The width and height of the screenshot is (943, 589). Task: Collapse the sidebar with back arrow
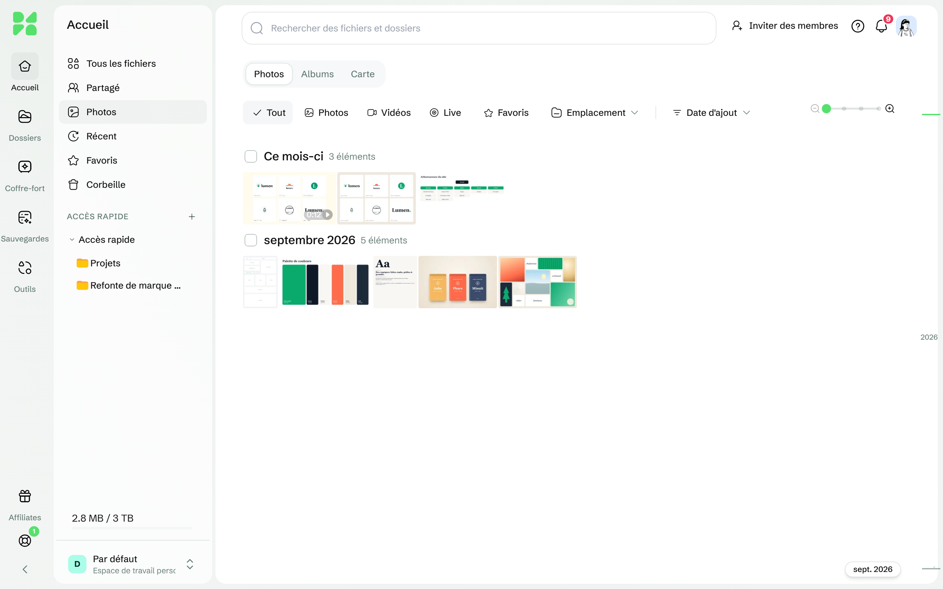[25, 569]
